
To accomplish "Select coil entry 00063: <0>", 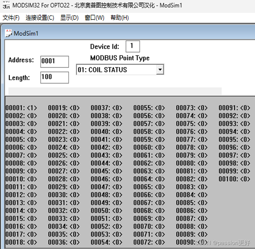I will tap(149, 171).
